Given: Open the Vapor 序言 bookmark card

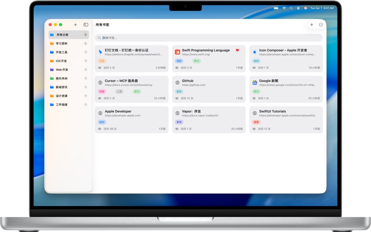Looking at the screenshot, I should coord(209,120).
